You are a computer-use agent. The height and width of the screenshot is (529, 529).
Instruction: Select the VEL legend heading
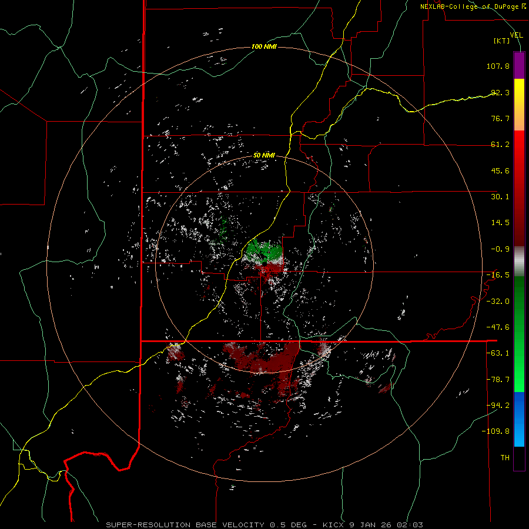click(x=516, y=35)
